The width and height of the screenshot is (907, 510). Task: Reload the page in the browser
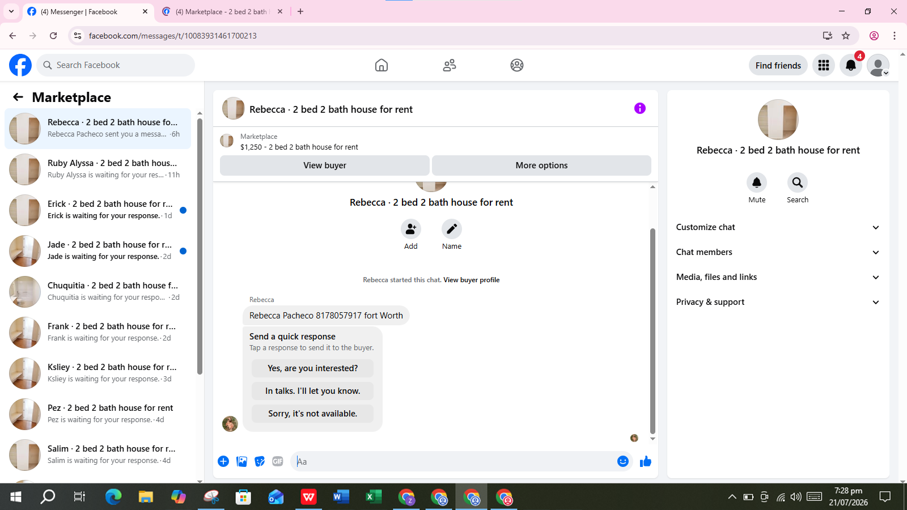coord(53,36)
